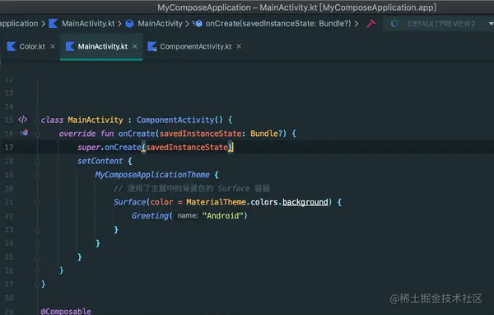
Task: Click the super keyword on line 17
Action: (89, 148)
